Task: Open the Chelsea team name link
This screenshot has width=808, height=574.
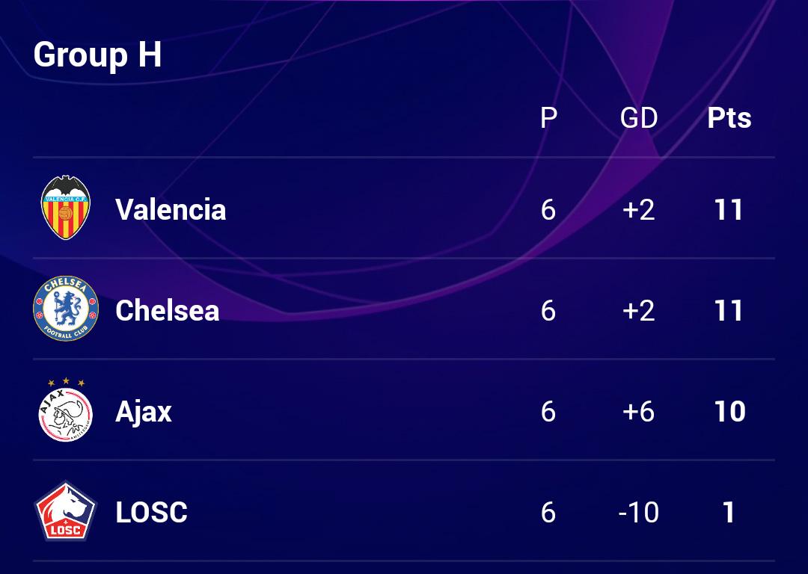Action: pos(168,310)
